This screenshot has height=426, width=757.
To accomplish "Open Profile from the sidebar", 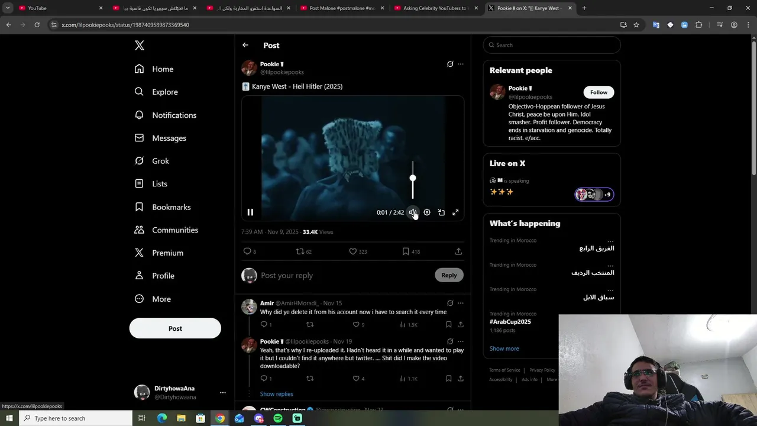I will coord(154,276).
